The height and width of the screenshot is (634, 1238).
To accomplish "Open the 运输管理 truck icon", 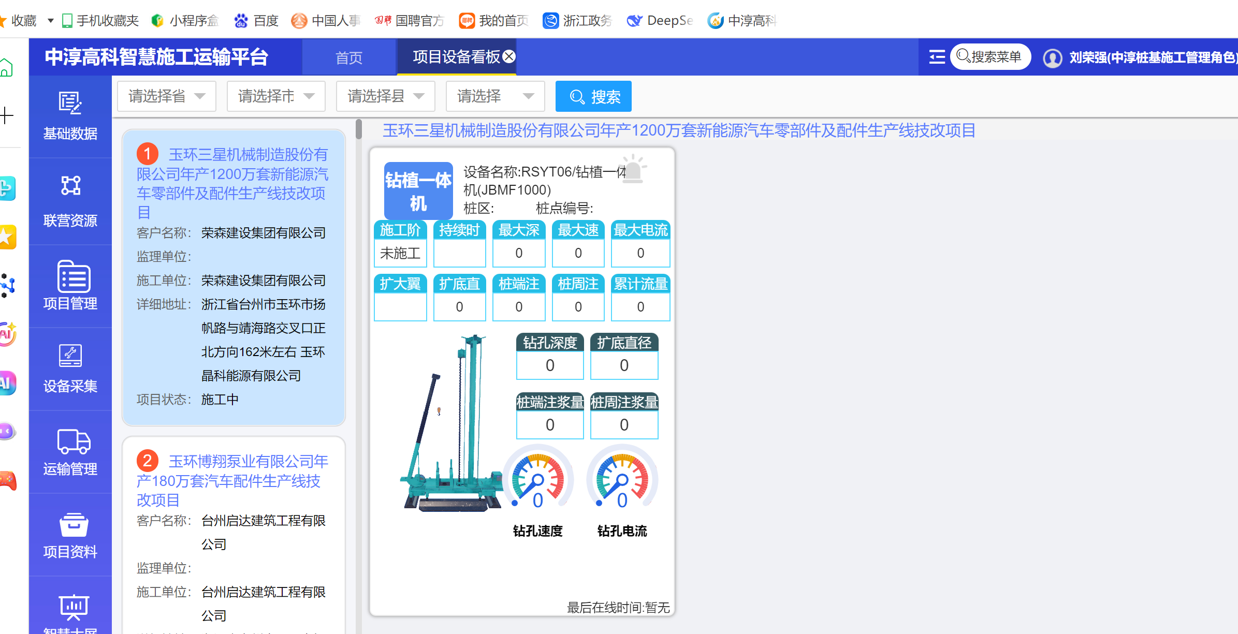I will (73, 441).
